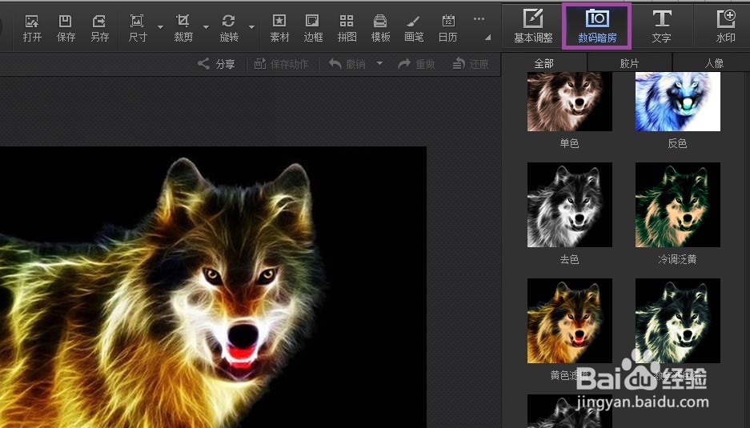Image resolution: width=750 pixels, height=428 pixels.
Task: Select the 尺寸 (Size) tool
Action: [138, 28]
